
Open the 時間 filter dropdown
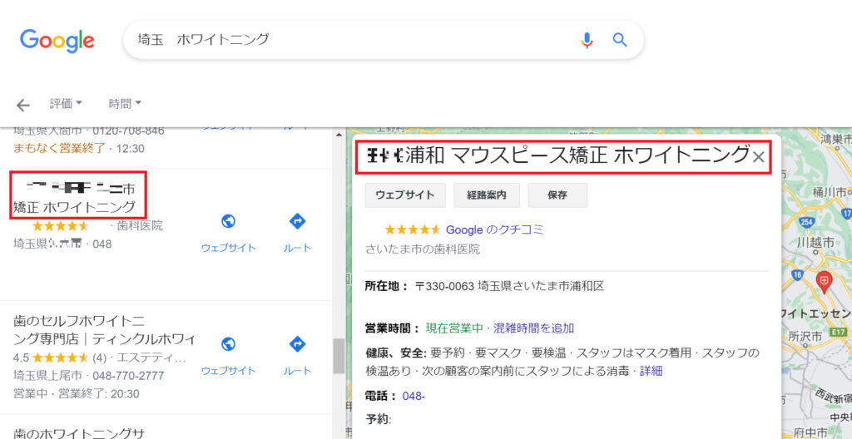click(x=125, y=103)
